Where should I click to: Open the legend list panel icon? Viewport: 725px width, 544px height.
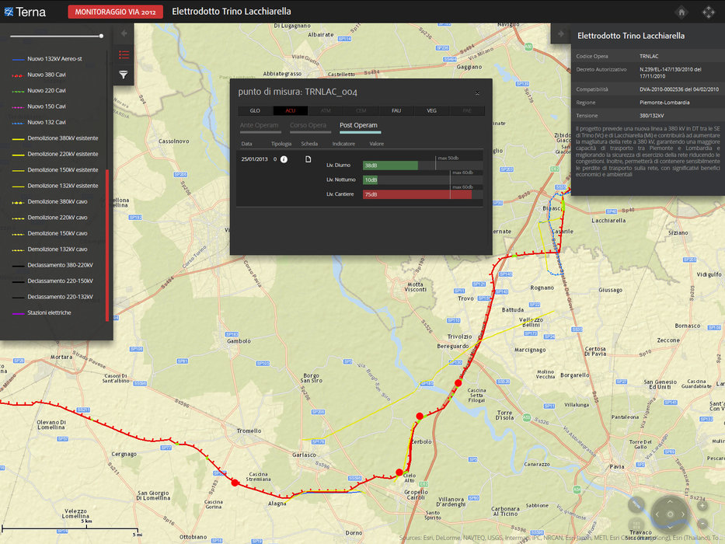point(124,54)
